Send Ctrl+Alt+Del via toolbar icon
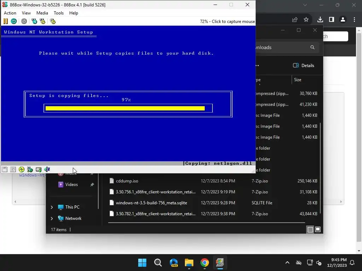The width and height of the screenshot is (362, 271). click(x=34, y=22)
